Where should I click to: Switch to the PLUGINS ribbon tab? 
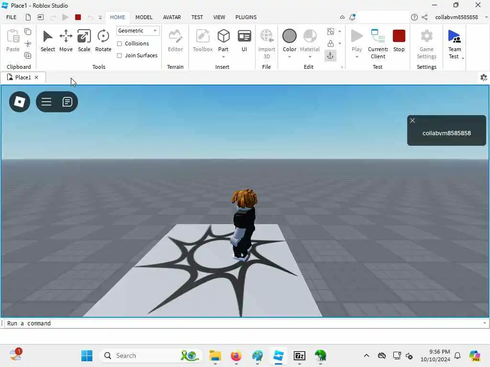pos(246,17)
